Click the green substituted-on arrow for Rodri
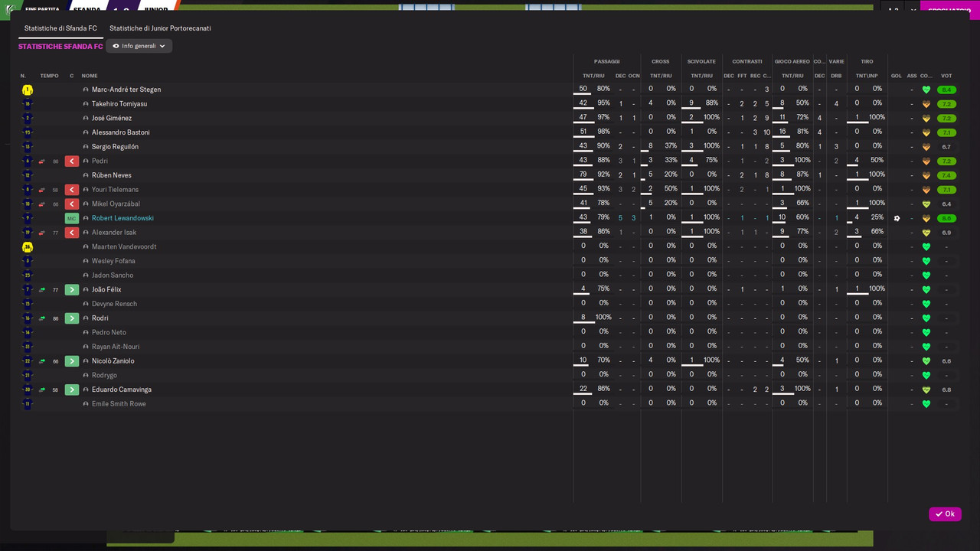The height and width of the screenshot is (551, 980). [x=72, y=318]
